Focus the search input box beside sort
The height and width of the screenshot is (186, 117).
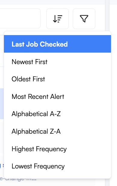tap(20, 18)
